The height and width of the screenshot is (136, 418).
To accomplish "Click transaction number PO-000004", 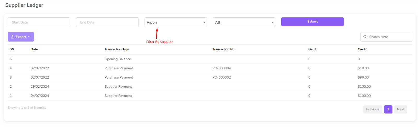I will point(222,68).
